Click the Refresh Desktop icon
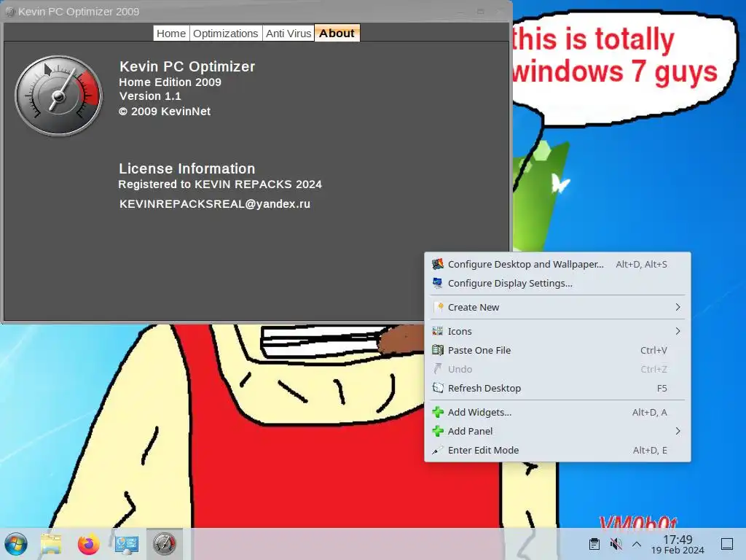Viewport: 746px width, 560px height. [438, 388]
